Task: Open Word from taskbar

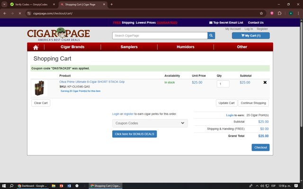Action: click(x=69, y=186)
